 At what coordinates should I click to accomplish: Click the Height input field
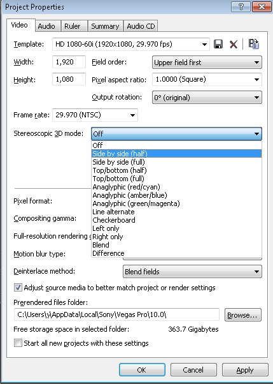[x=69, y=79]
